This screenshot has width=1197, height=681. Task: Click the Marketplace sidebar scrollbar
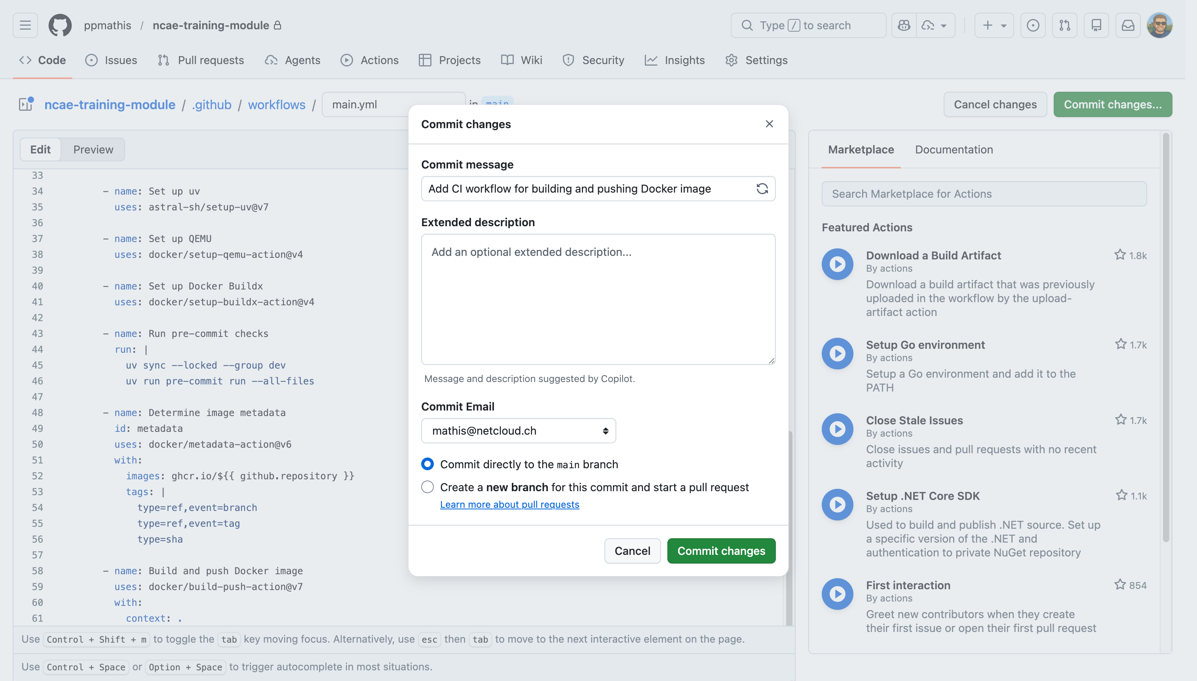tap(1166, 337)
